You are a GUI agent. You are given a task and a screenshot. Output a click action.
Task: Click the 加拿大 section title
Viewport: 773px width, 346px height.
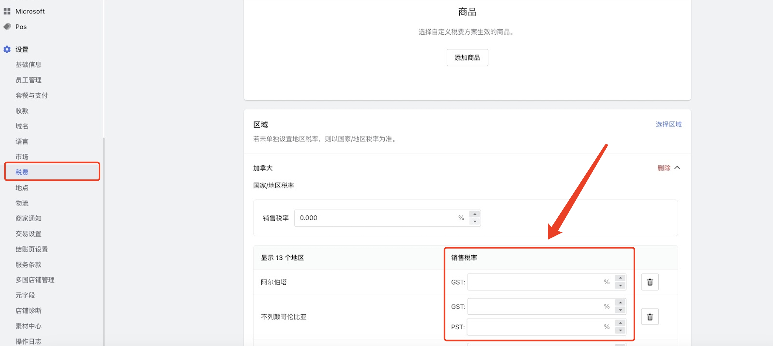pyautogui.click(x=263, y=168)
